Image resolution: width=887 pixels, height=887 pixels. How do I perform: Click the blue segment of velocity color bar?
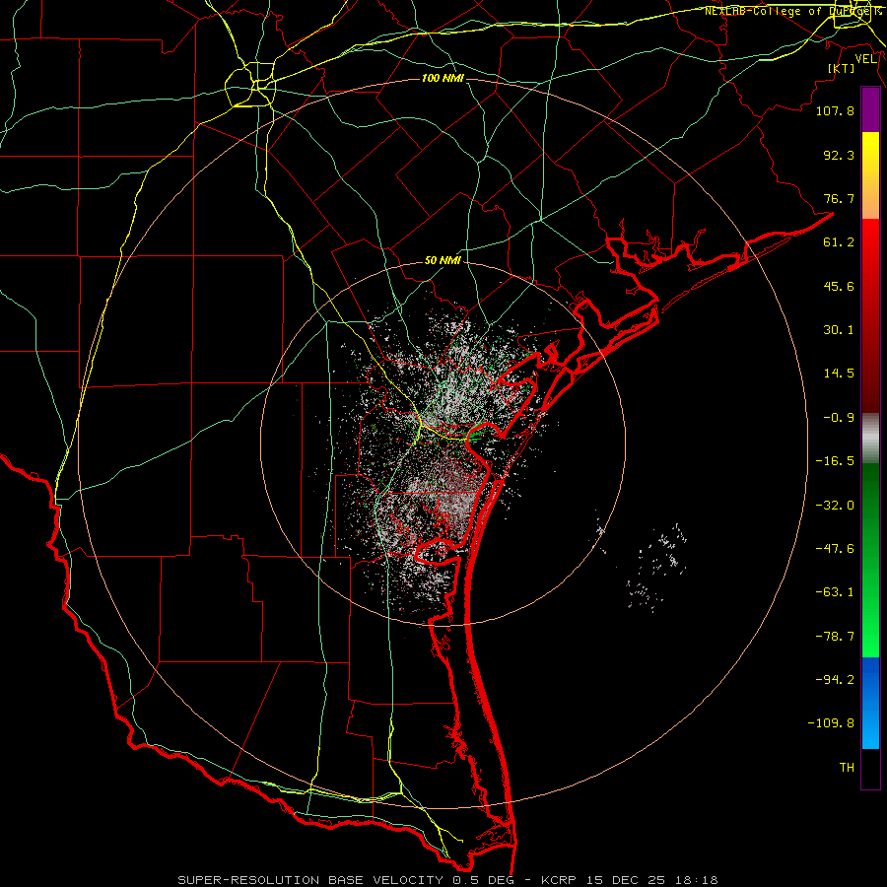point(870,703)
